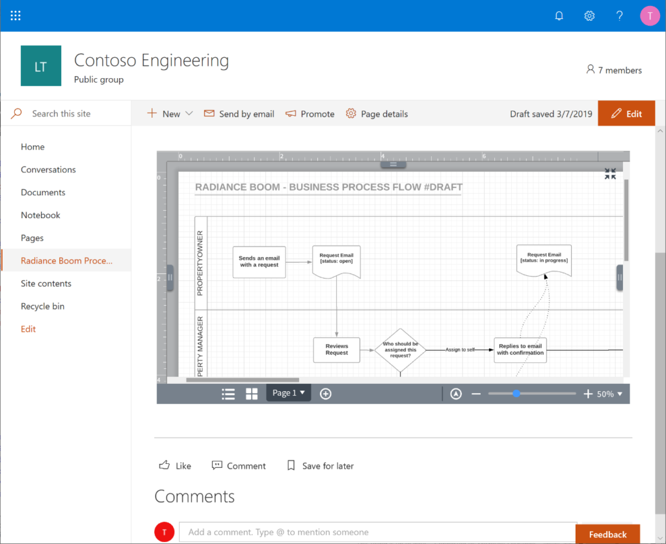Open Site contents in navigation
This screenshot has width=666, height=544.
(46, 284)
